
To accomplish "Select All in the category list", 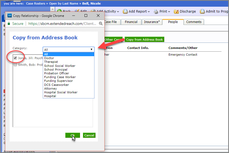I will coord(68,54).
